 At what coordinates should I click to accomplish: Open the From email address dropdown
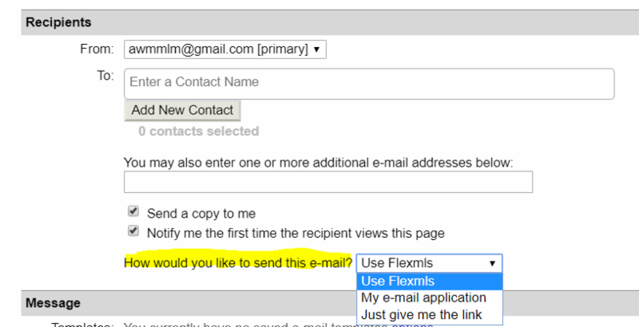point(224,49)
